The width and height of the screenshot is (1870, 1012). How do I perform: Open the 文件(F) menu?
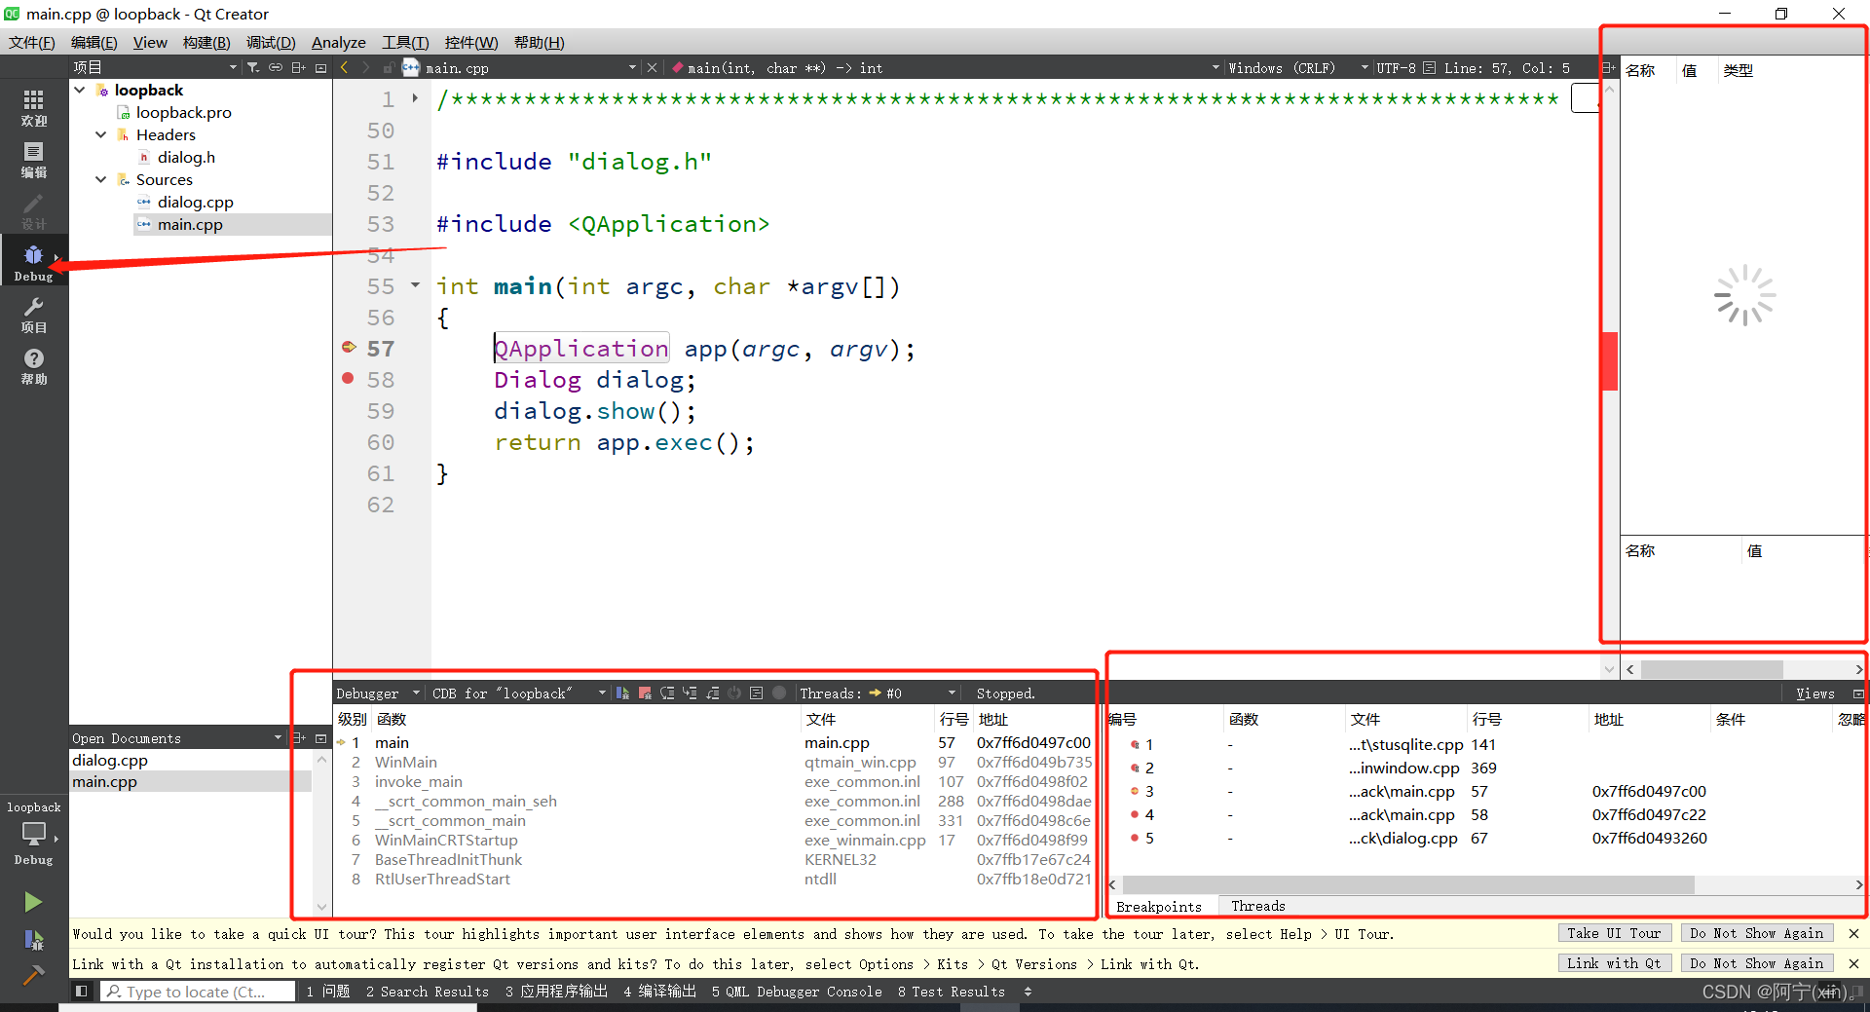click(x=32, y=42)
